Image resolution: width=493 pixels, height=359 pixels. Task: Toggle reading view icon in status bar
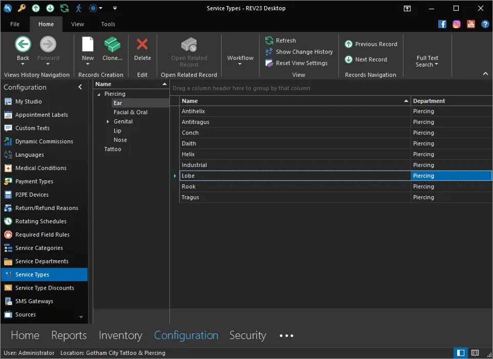475,353
